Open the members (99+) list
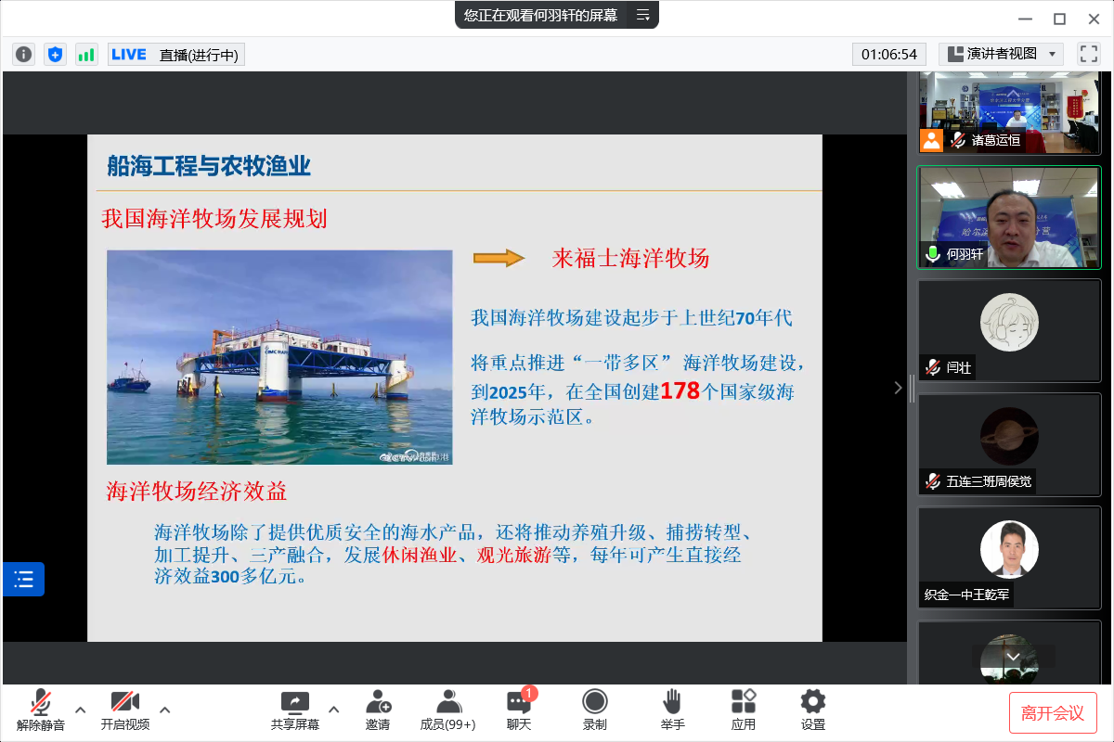Image resolution: width=1114 pixels, height=742 pixels. (447, 710)
